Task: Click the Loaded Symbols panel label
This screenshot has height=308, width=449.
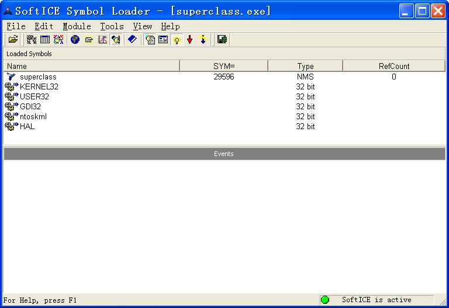Action: [29, 54]
